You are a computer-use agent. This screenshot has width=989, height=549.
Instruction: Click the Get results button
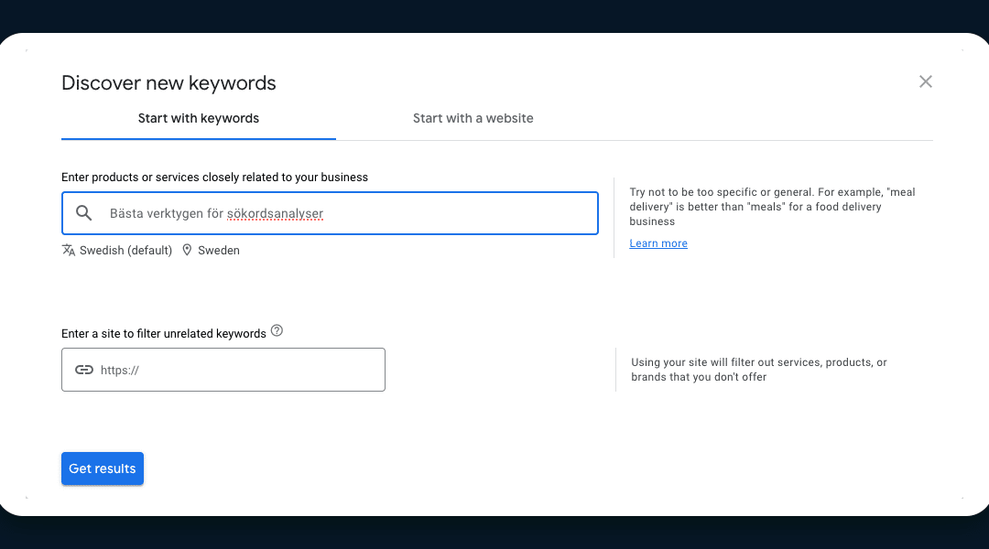coord(103,468)
